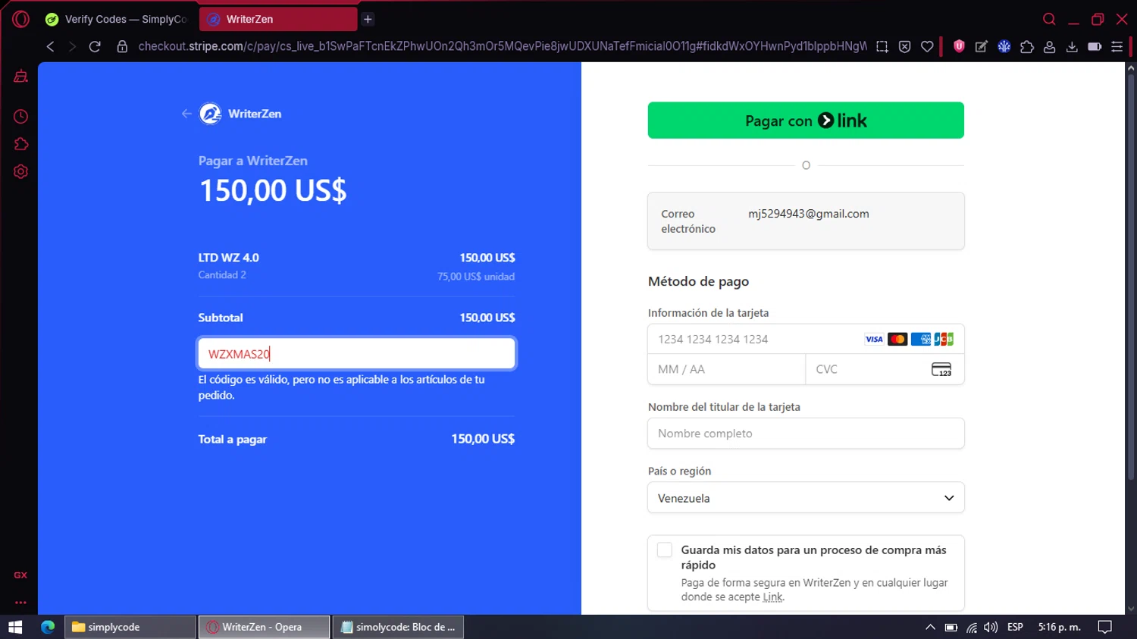Open Windows notification center
1137x639 pixels.
[1105, 627]
